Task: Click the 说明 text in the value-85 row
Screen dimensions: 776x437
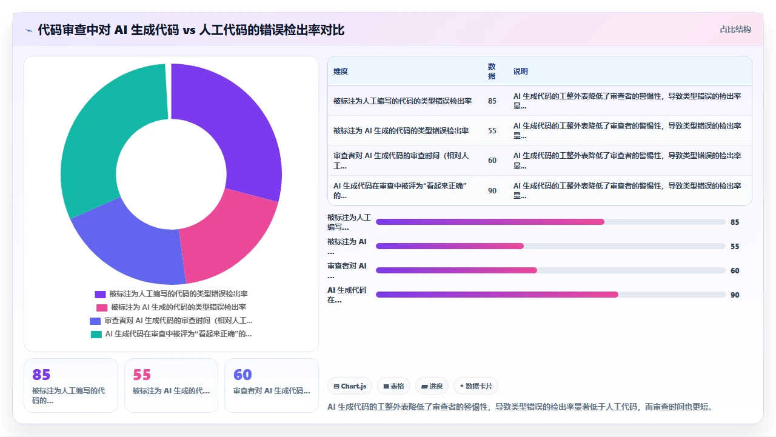Action: click(x=628, y=101)
